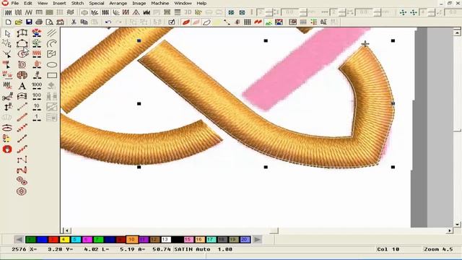Open the Stitch menu
462x260 pixels.
click(77, 3)
